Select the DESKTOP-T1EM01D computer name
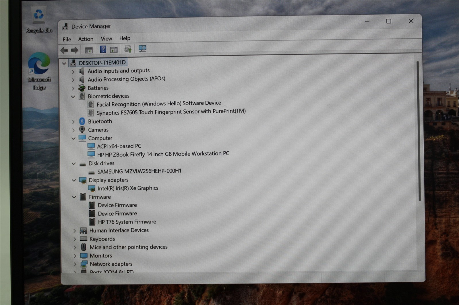This screenshot has width=459, height=305. [x=102, y=62]
